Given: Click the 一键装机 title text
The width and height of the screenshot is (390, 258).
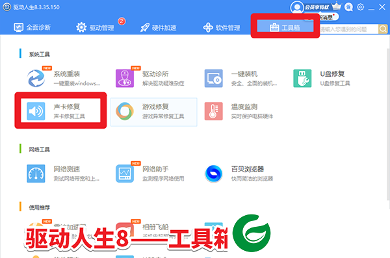Looking at the screenshot, I should tap(244, 74).
